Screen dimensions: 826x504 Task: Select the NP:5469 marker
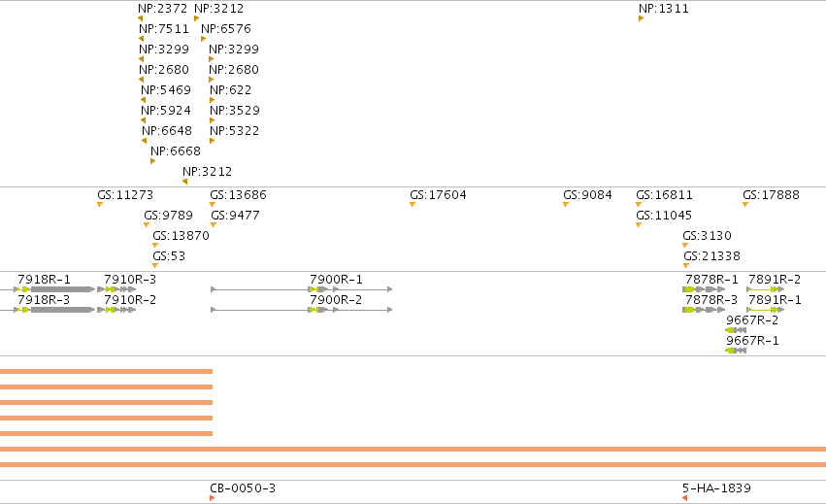[143, 100]
